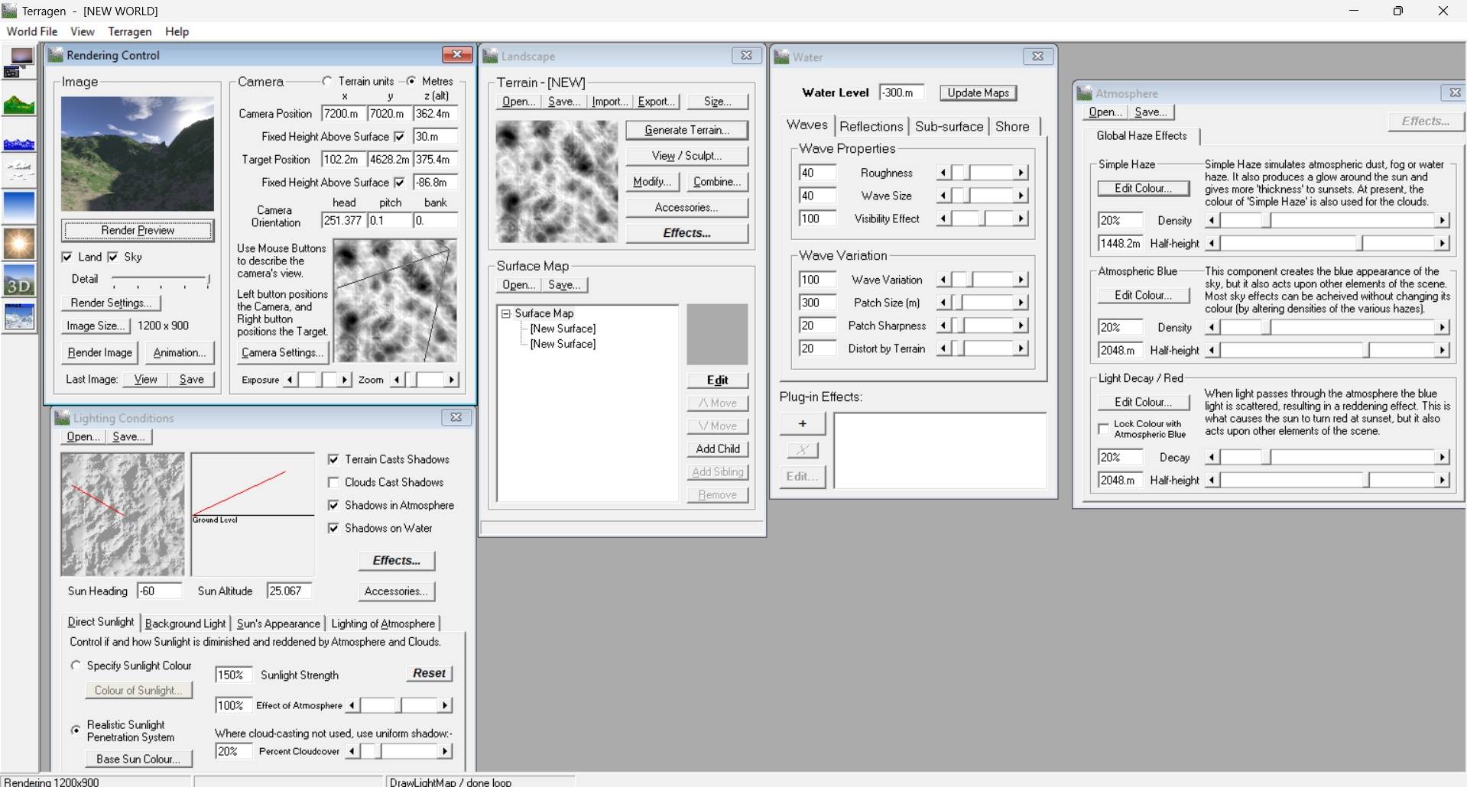Toggle the Land checkbox
Viewport: 1467px width, 787px height.
67,257
